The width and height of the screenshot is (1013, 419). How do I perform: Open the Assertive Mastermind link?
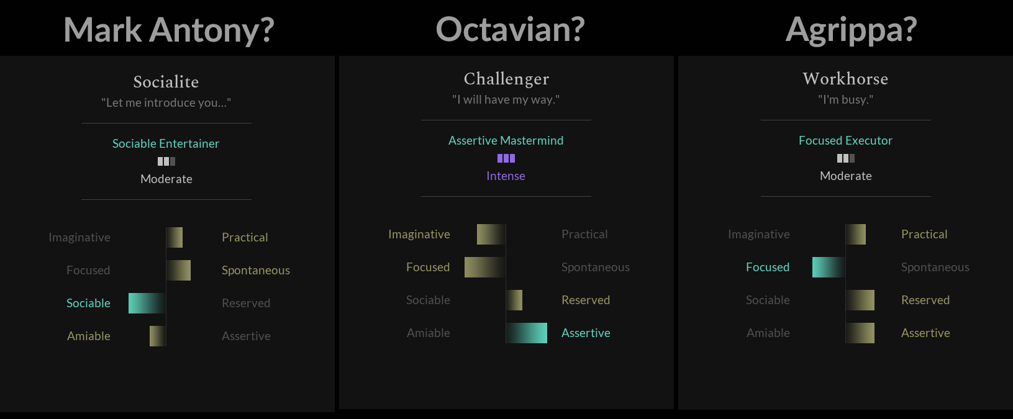click(506, 140)
